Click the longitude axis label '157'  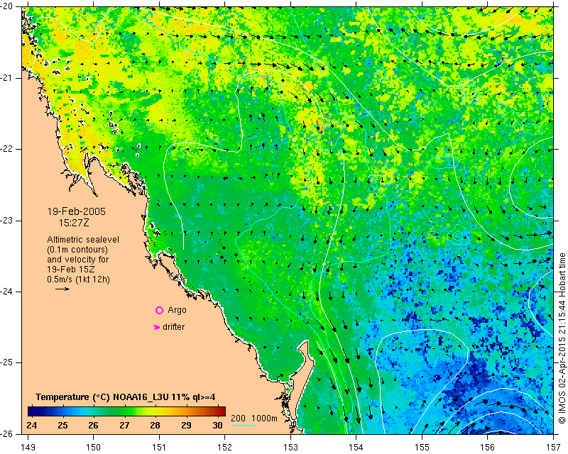coord(554,448)
